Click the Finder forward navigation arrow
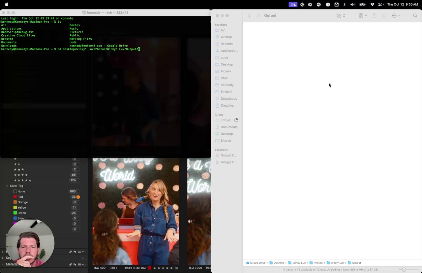This screenshot has height=273, width=422. click(258, 16)
